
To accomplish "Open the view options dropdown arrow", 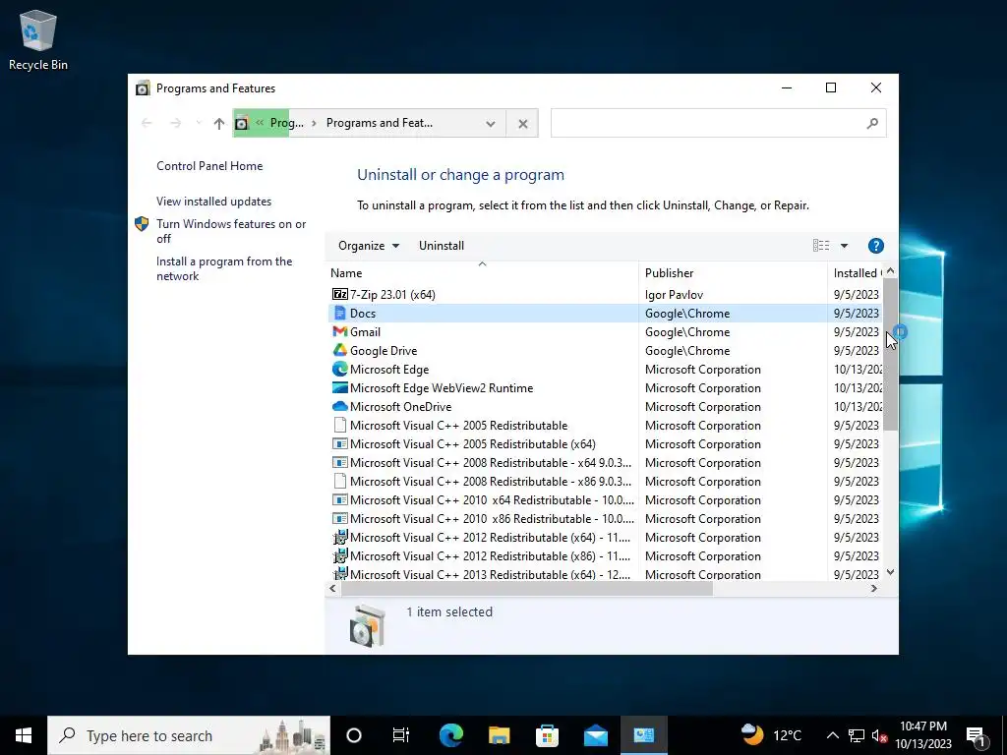I will (x=845, y=246).
